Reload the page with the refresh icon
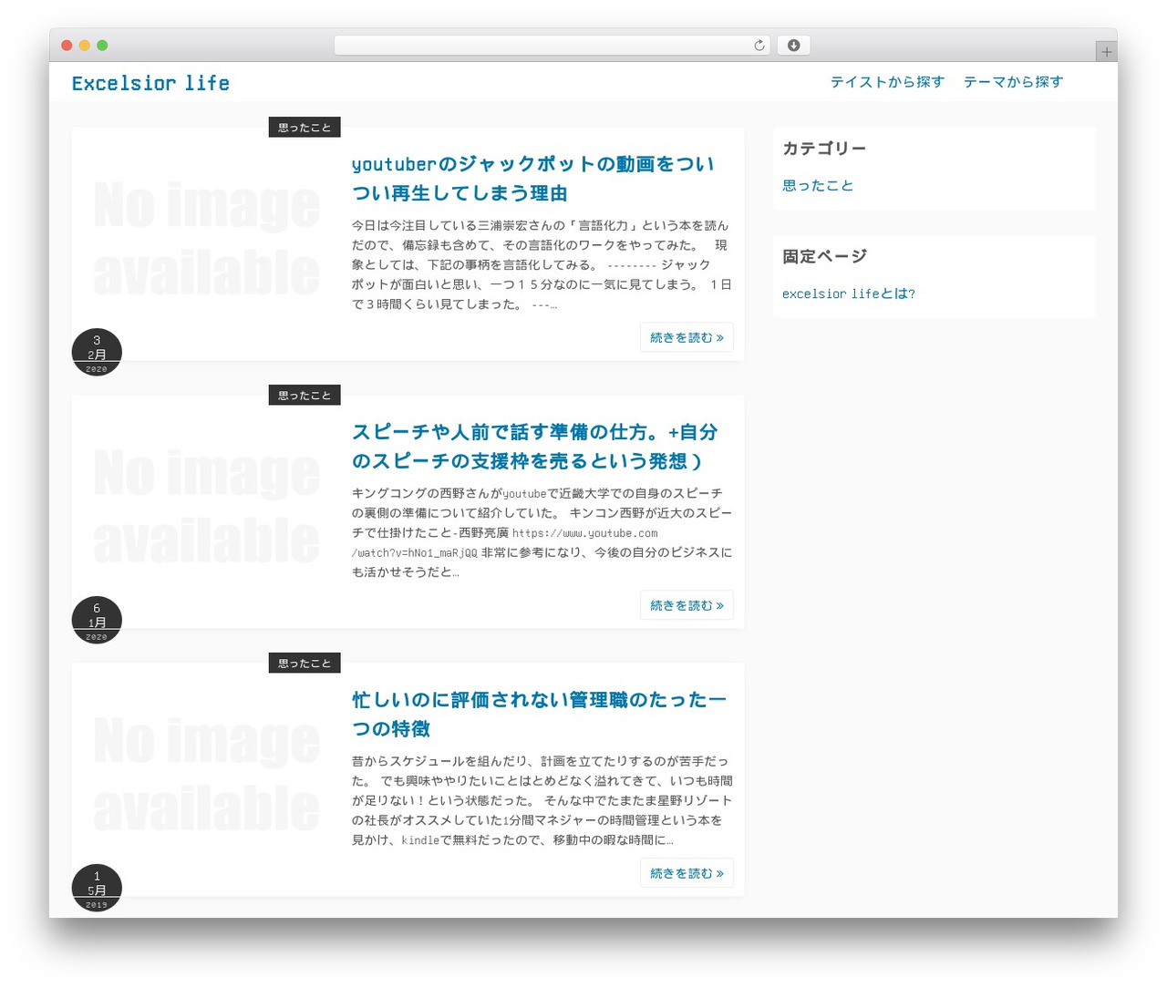The width and height of the screenshot is (1167, 988). (x=759, y=46)
